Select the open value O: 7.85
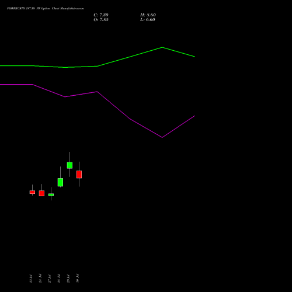Screen dimensions: 292x292 click(x=101, y=20)
